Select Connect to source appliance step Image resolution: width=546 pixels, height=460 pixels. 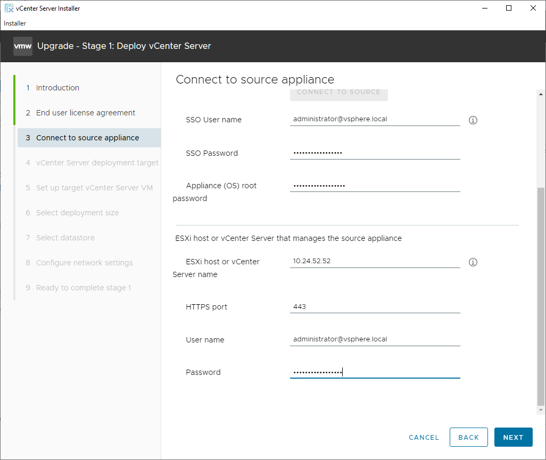pyautogui.click(x=87, y=138)
